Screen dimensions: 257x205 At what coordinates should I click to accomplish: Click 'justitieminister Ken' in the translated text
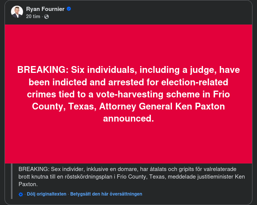[x=221, y=176]
